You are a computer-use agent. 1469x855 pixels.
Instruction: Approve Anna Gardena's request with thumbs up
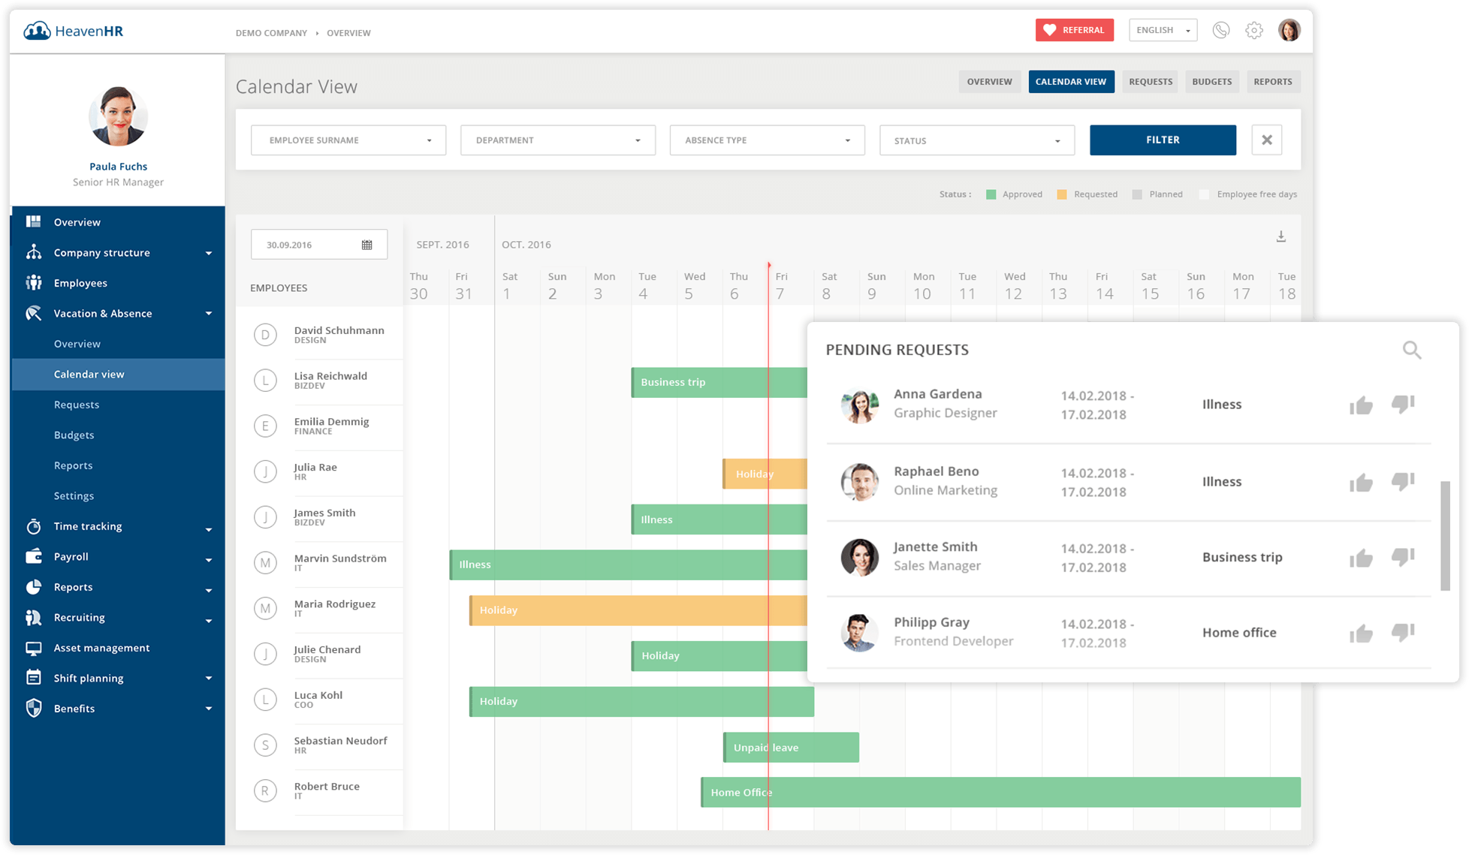pos(1361,405)
